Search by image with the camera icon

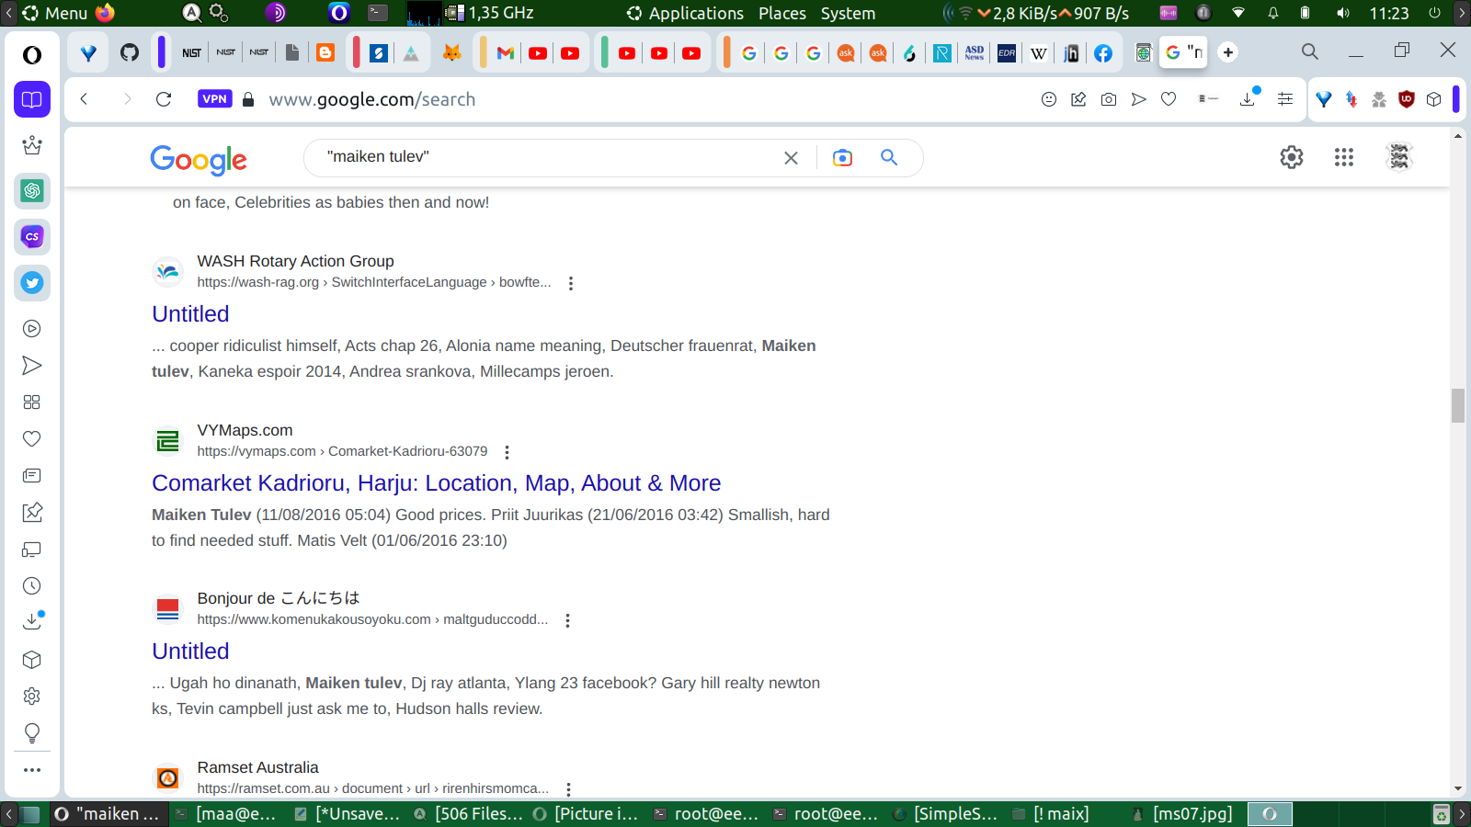coord(842,158)
